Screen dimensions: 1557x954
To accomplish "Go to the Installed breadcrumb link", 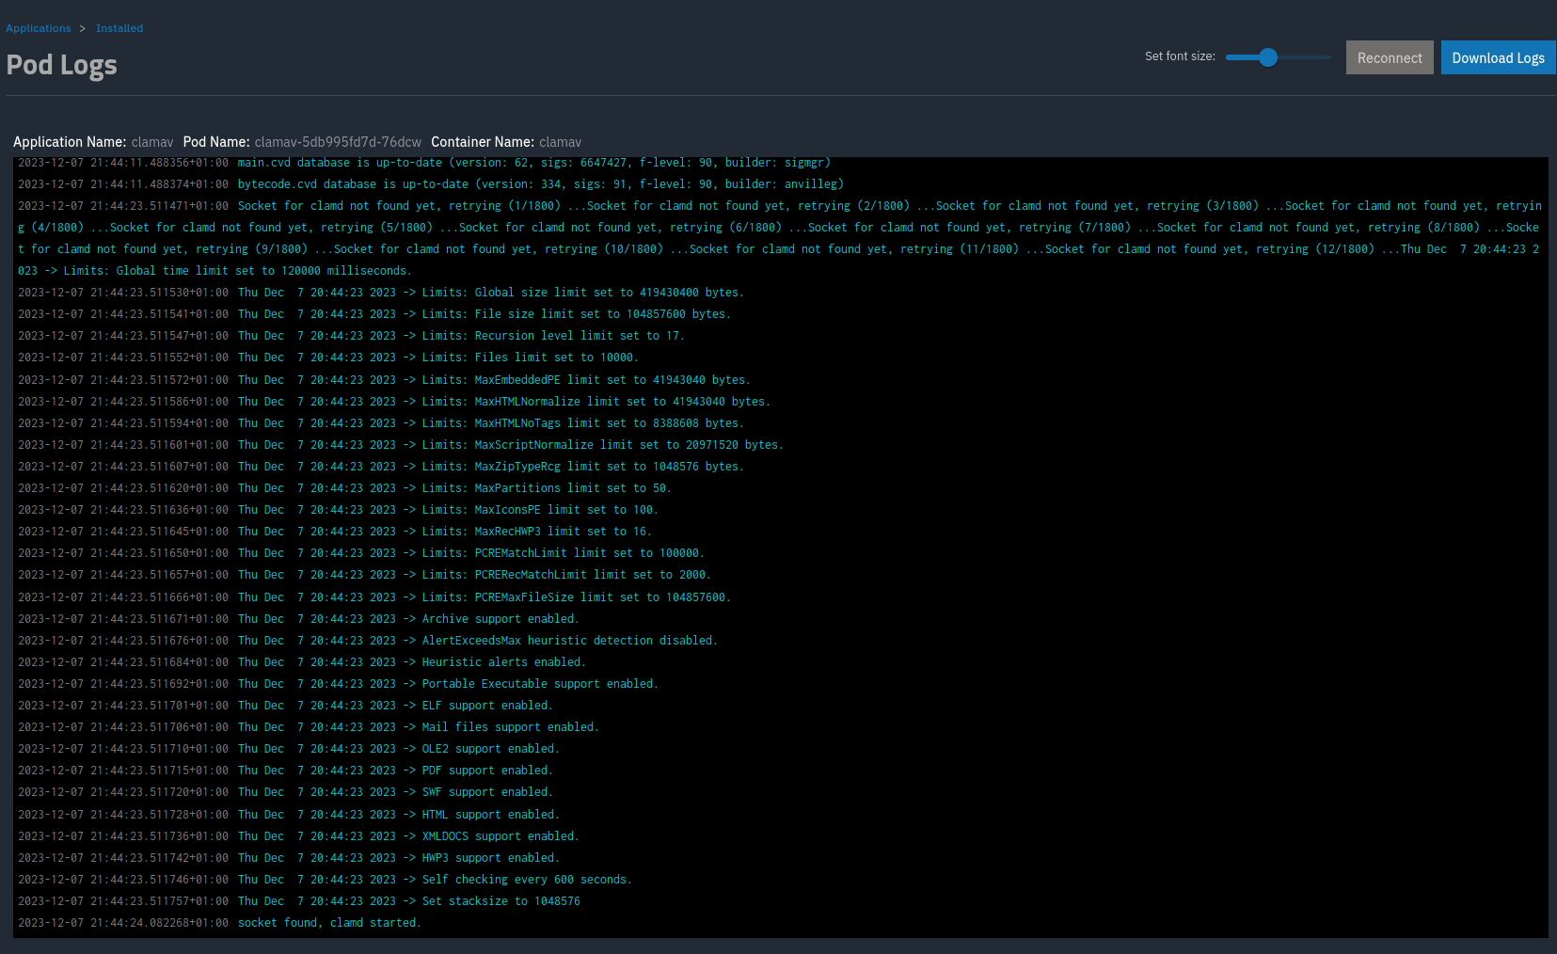I will (x=119, y=28).
